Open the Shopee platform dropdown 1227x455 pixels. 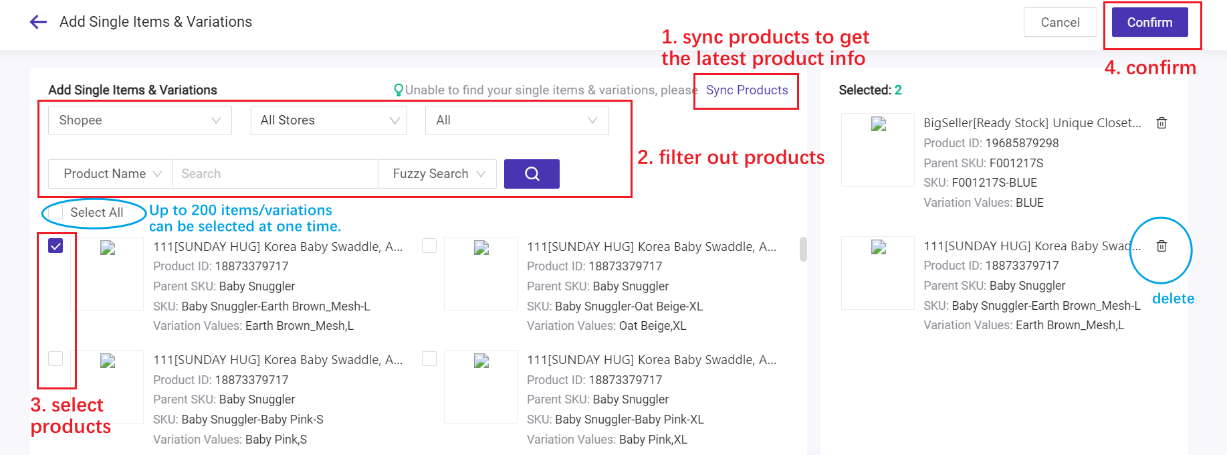140,120
